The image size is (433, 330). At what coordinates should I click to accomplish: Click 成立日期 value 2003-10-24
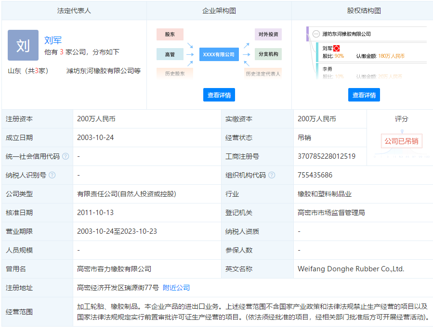[x=95, y=138]
